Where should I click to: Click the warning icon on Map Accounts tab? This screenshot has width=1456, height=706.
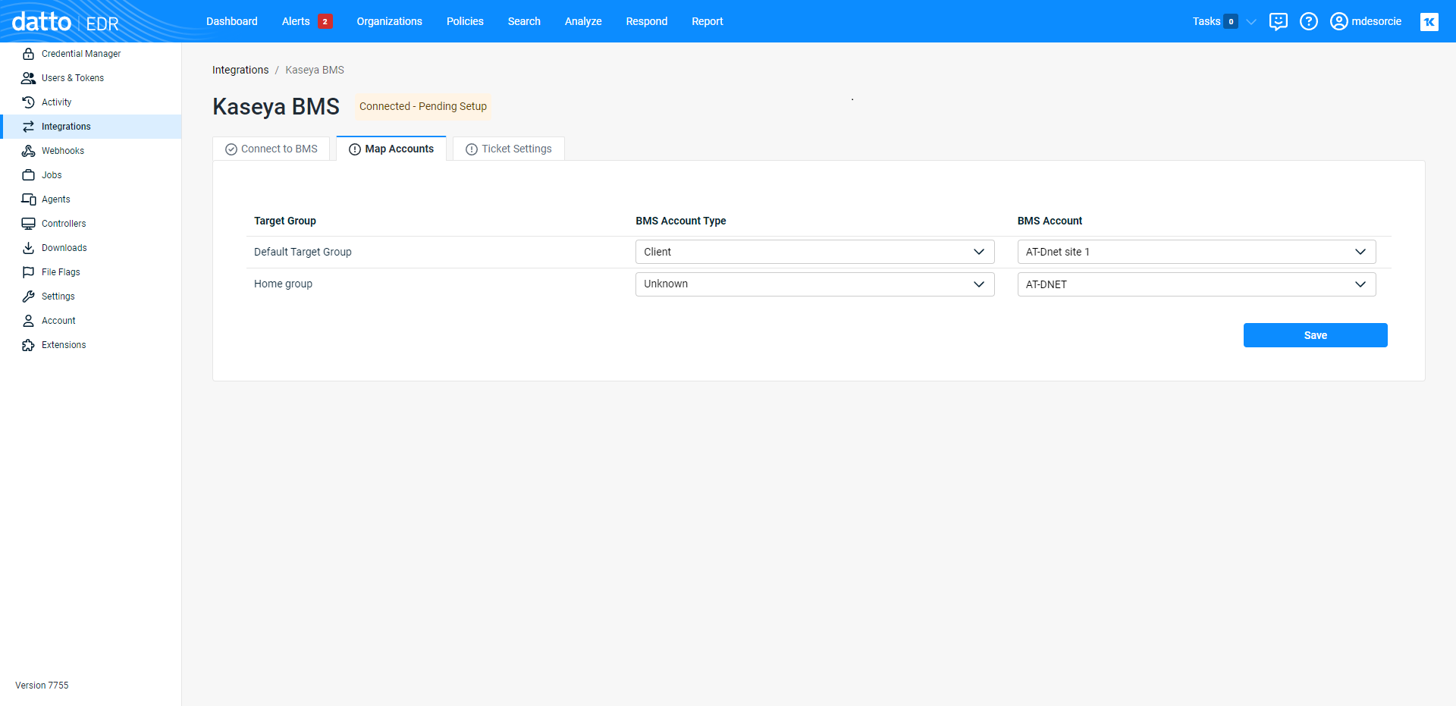point(354,149)
